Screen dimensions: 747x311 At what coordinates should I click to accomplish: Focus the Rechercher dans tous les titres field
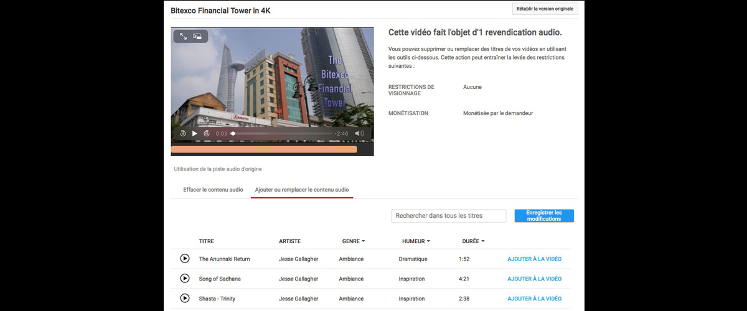point(449,216)
